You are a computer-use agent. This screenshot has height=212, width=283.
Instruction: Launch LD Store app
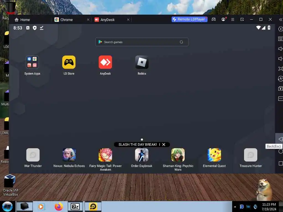click(69, 62)
